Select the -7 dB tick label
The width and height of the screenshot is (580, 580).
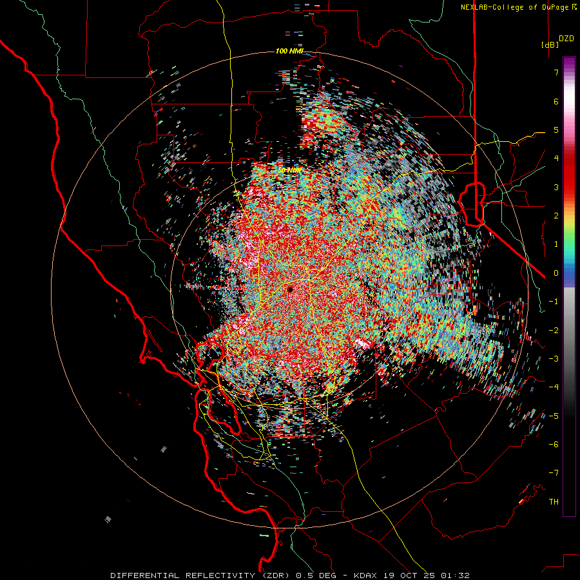[x=554, y=473]
